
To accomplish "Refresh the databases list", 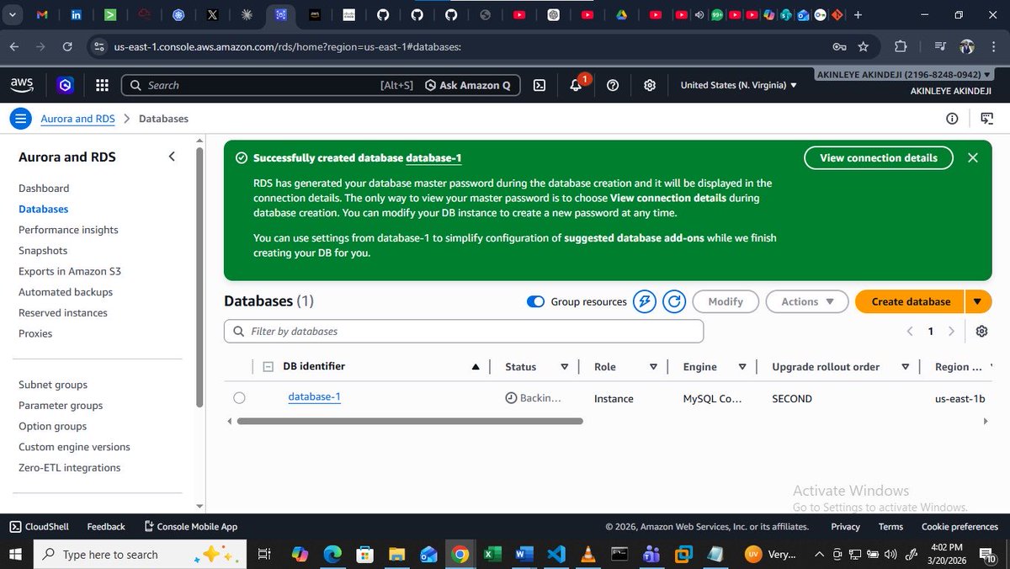I will tap(674, 301).
